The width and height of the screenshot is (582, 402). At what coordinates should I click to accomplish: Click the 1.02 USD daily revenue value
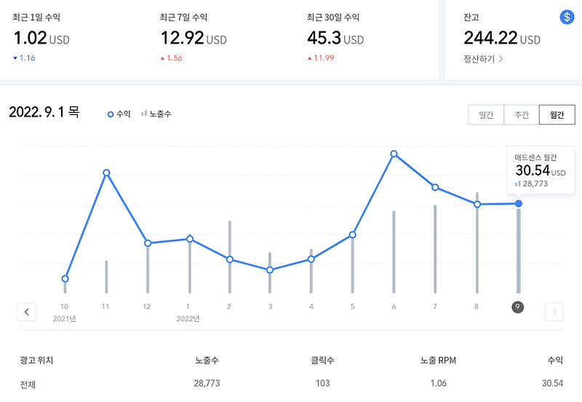(x=41, y=38)
